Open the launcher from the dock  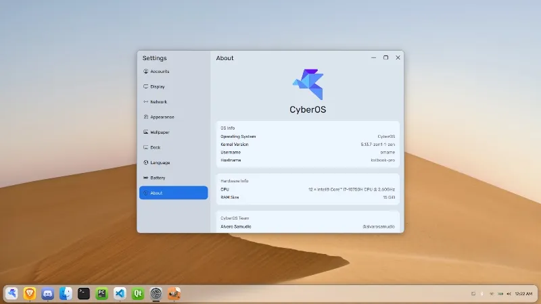[11, 293]
